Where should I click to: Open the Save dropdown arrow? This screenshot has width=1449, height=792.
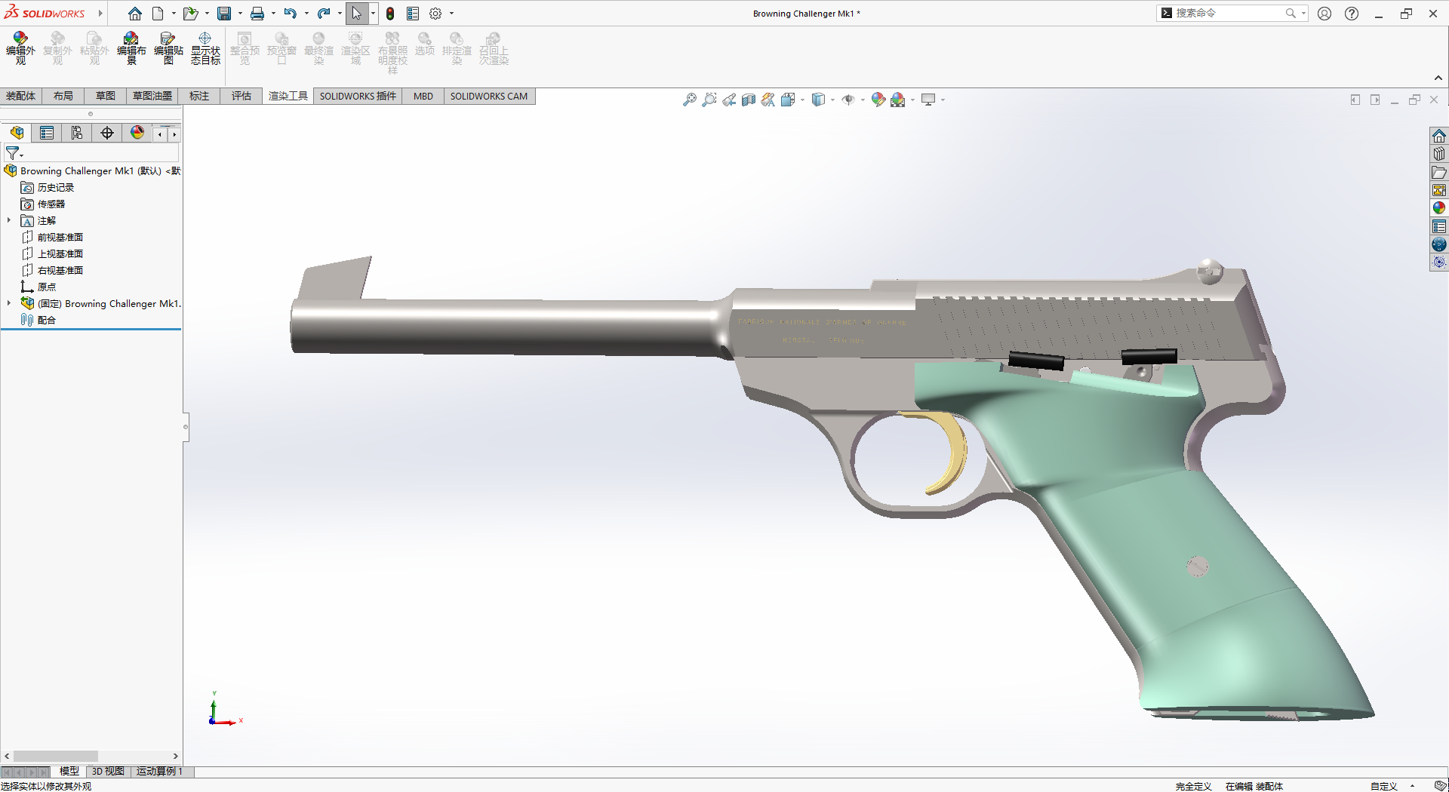coord(240,14)
